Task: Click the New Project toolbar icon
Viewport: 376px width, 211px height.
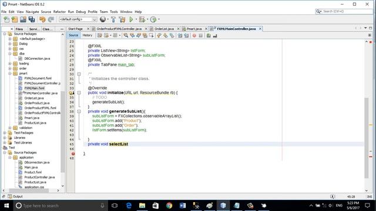Action: [x=15, y=19]
